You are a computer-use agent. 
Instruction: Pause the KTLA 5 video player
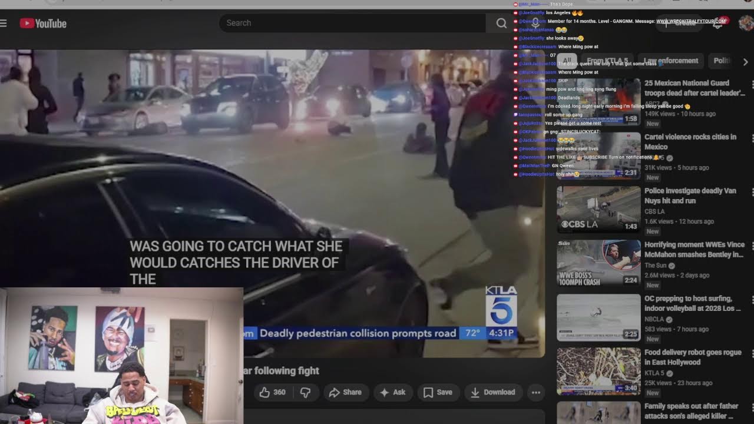coord(272,203)
